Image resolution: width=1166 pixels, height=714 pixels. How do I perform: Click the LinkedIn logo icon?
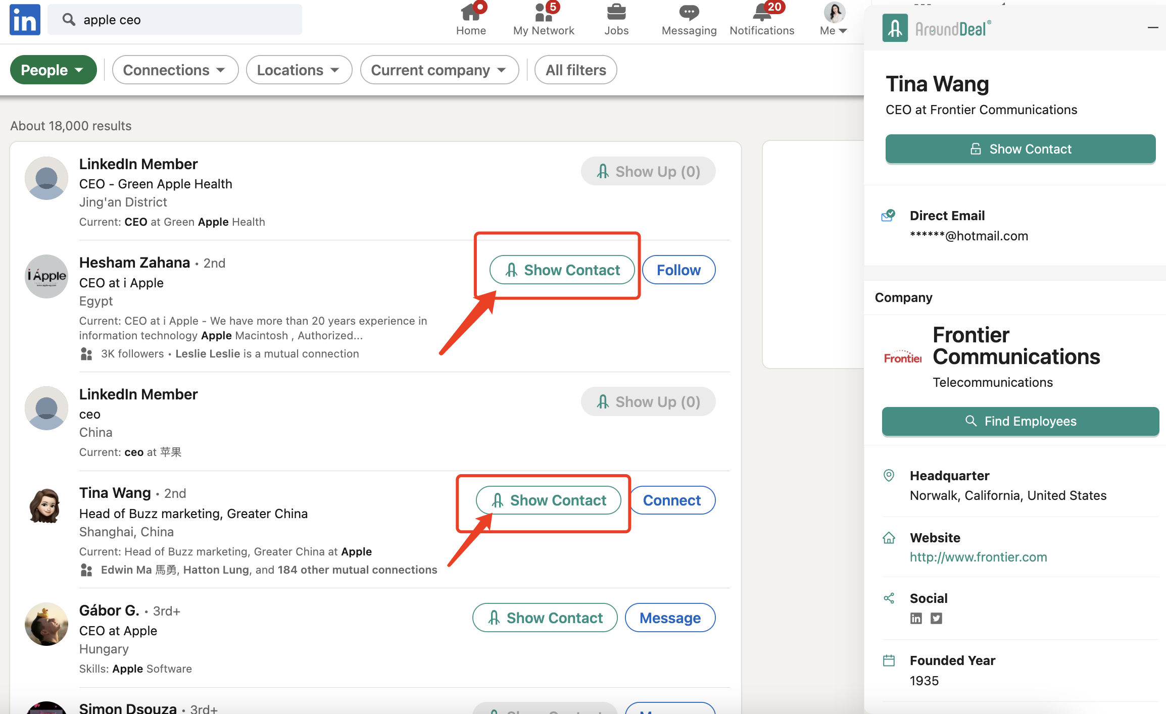click(25, 20)
